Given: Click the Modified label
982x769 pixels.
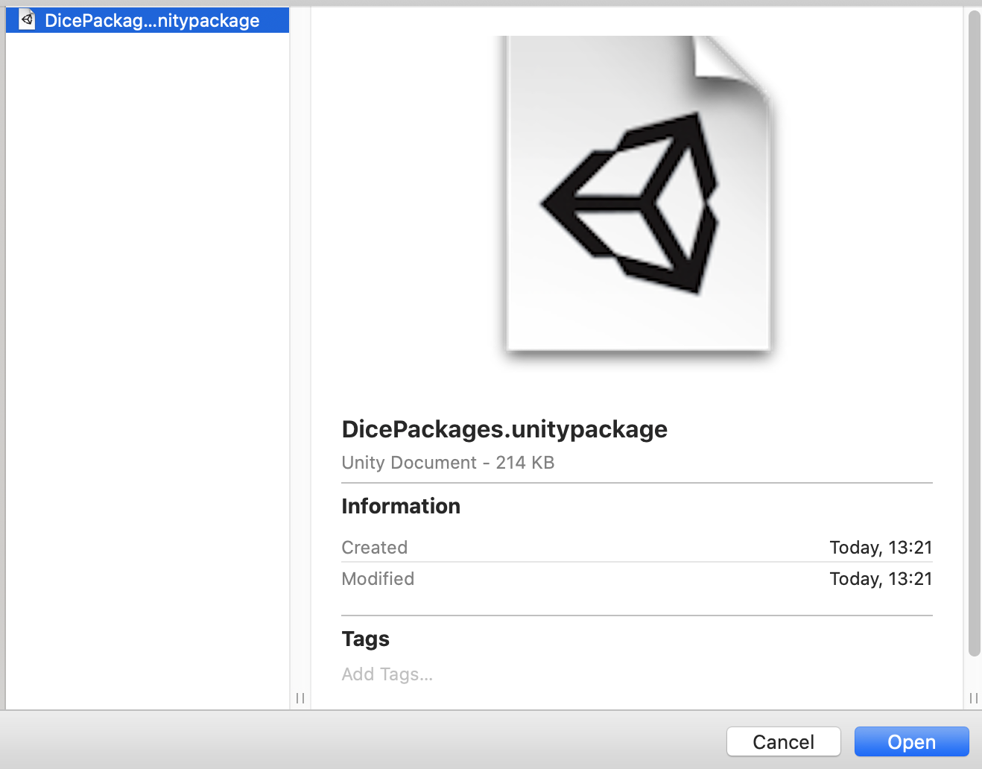Looking at the screenshot, I should [378, 579].
